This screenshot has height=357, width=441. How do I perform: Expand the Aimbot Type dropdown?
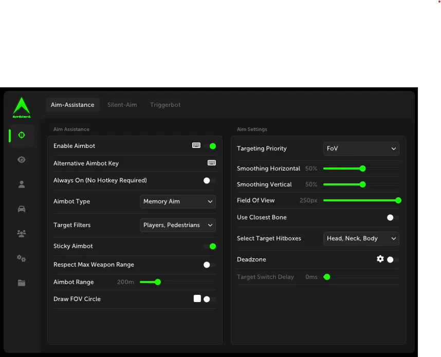point(178,202)
